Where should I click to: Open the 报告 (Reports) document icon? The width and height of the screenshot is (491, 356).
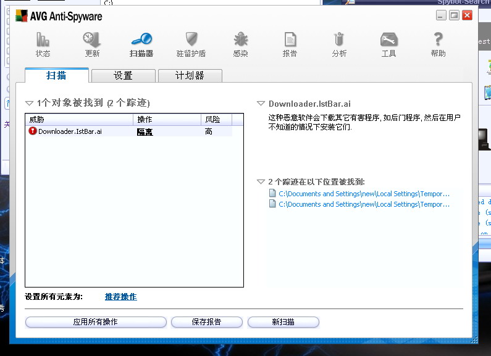290,39
